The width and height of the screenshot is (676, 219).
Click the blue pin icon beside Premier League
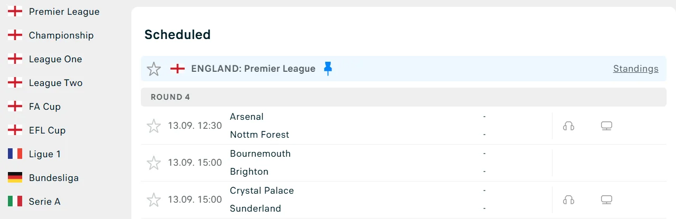click(328, 69)
